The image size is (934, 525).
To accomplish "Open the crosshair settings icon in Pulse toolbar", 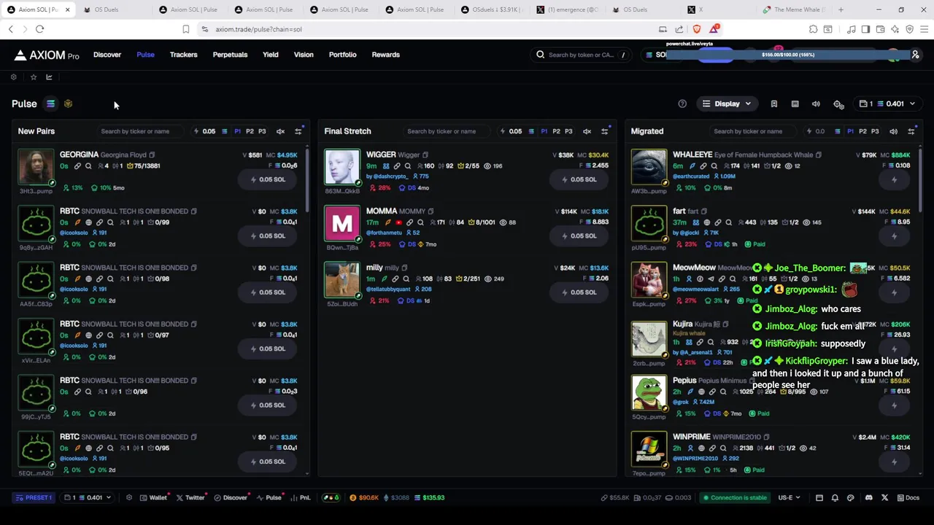I will (x=838, y=104).
